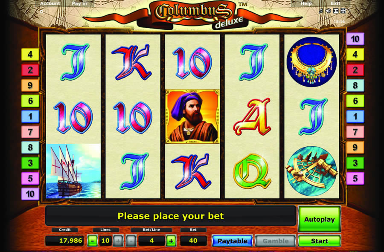Open the Account menu
Viewport: 384px width, 252px height.
[50, 3]
